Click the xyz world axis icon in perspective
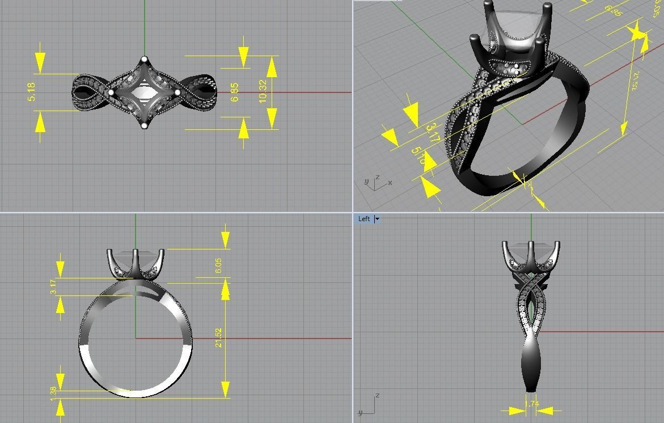The height and width of the screenshot is (423, 664). tap(377, 183)
